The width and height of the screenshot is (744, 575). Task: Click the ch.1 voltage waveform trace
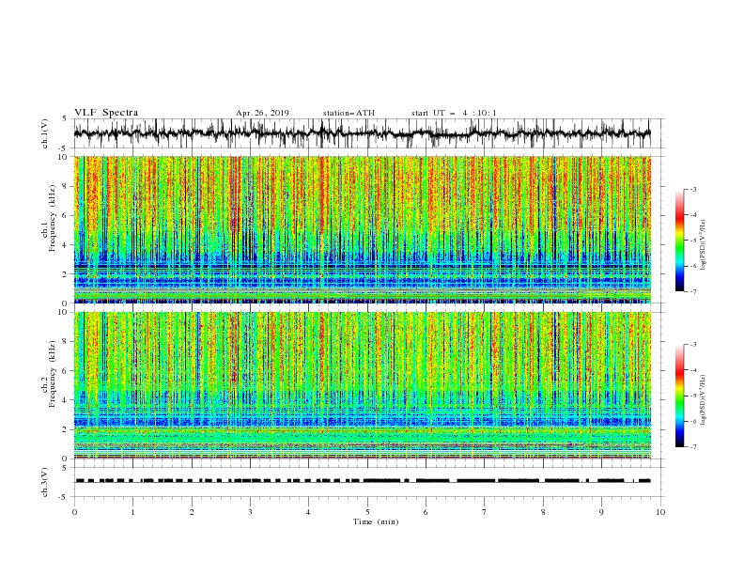pos(363,133)
